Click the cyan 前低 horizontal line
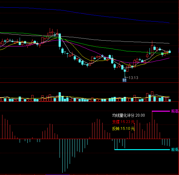The width and height of the screenshot is (179, 175). 142,149
